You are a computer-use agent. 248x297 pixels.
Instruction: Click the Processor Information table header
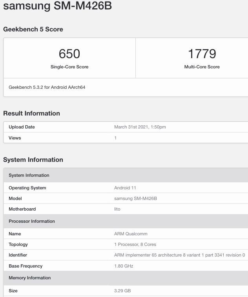126,221
